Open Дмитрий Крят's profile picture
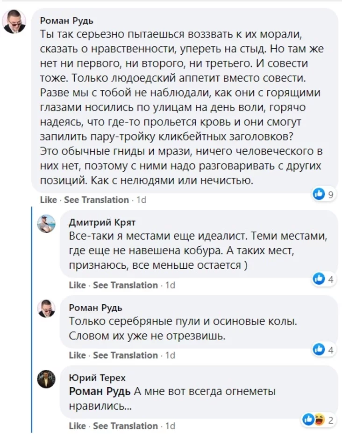342x434 pixels. tap(46, 224)
